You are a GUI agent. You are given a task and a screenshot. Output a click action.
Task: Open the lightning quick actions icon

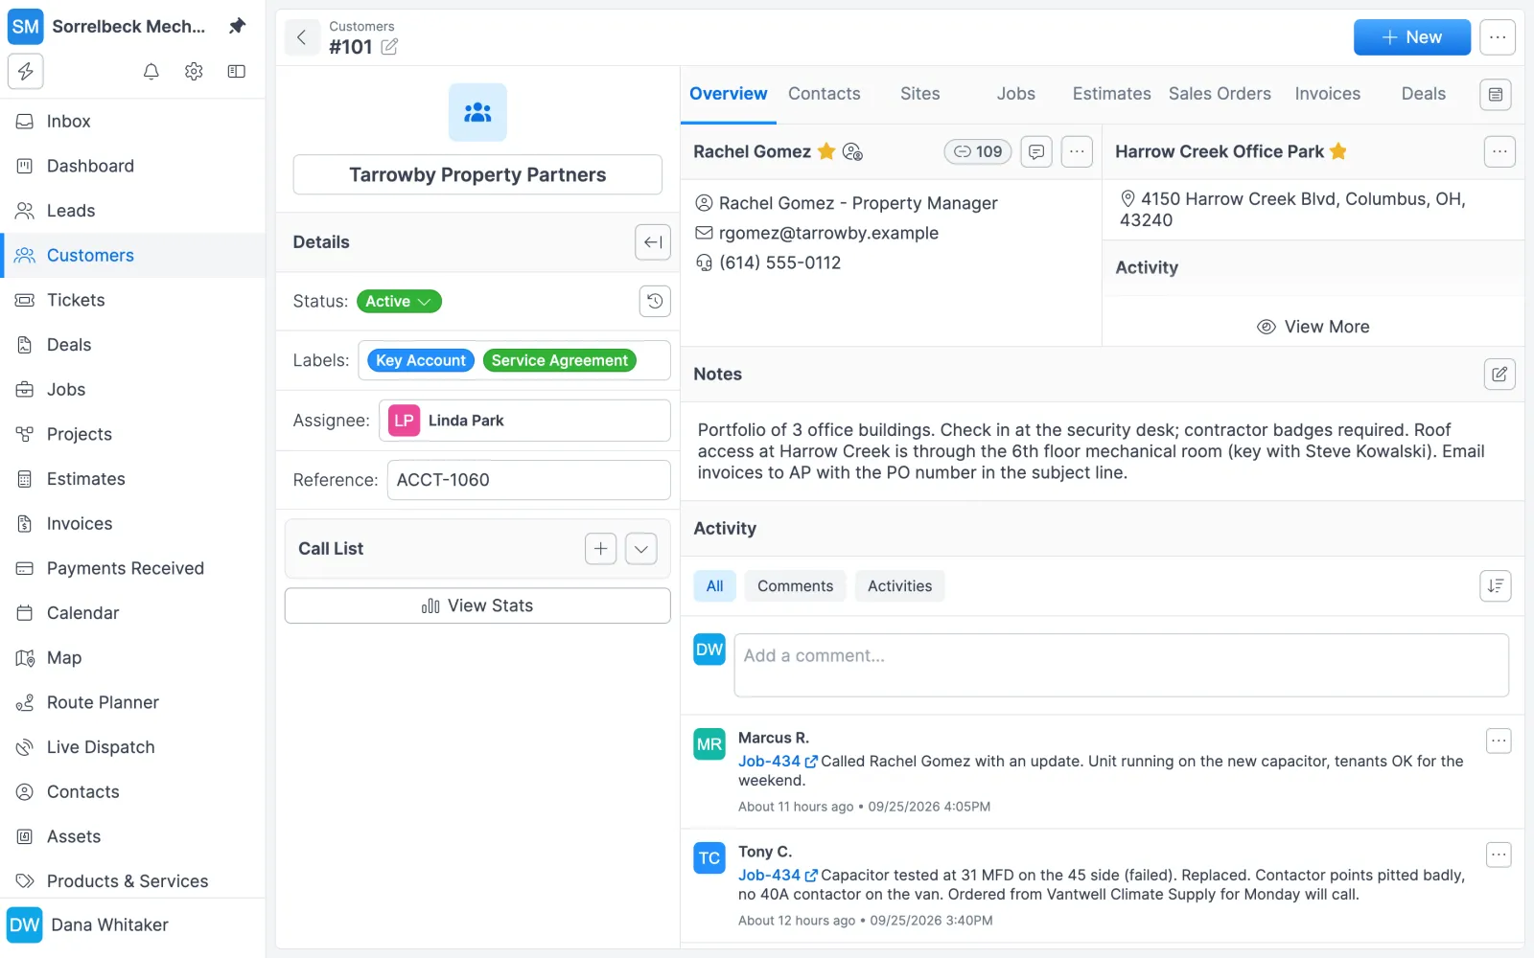tap(26, 72)
